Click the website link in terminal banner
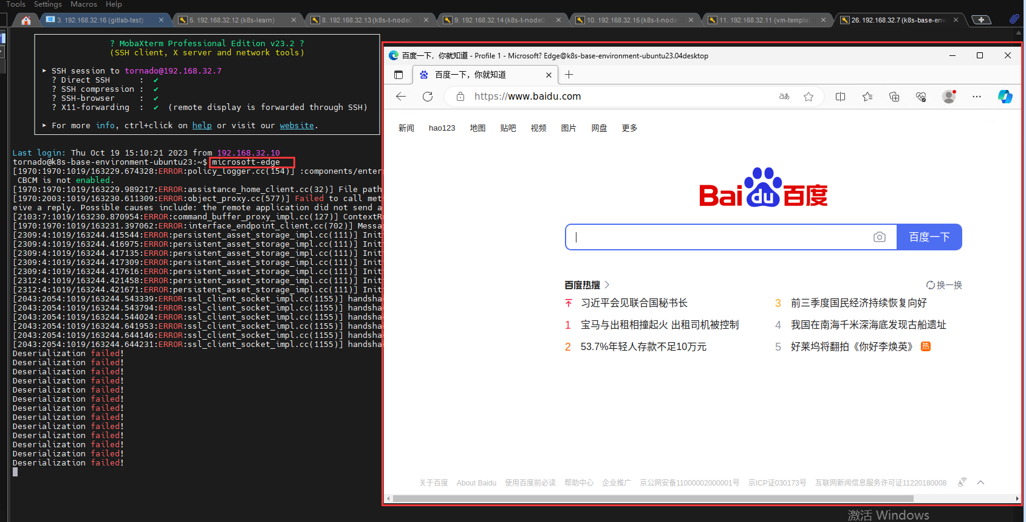The height and width of the screenshot is (522, 1026). coord(296,126)
